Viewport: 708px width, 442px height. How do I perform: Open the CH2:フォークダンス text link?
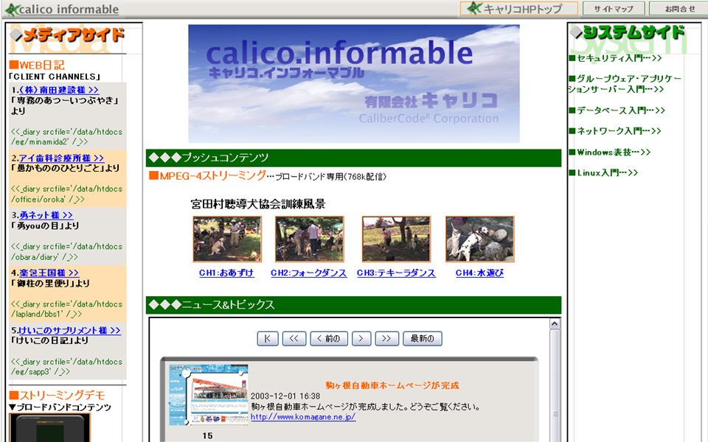coord(309,273)
